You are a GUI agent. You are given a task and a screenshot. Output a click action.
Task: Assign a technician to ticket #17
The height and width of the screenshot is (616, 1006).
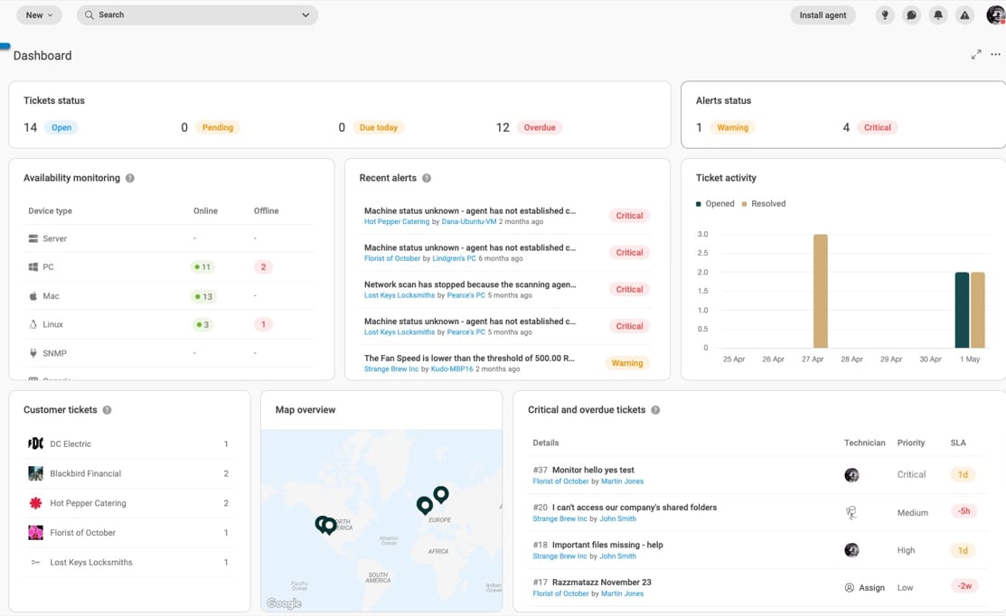click(x=865, y=588)
